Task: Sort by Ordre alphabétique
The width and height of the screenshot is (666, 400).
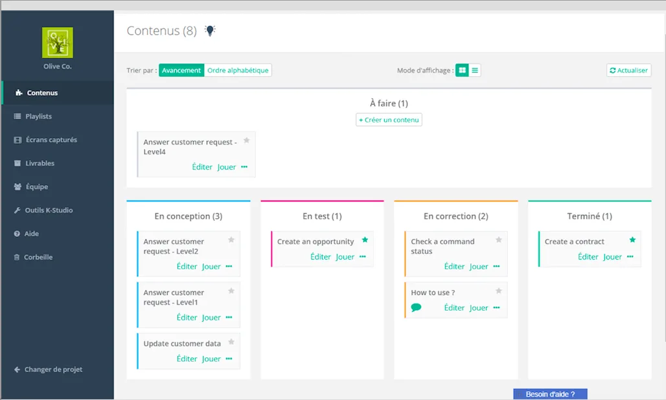Action: 238,71
